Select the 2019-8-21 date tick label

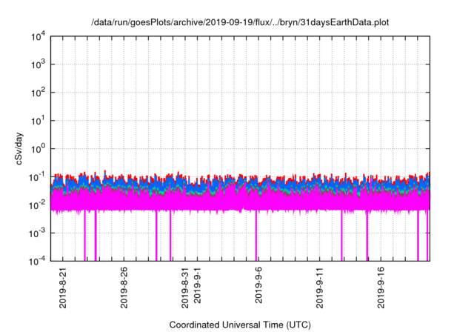(x=63, y=288)
